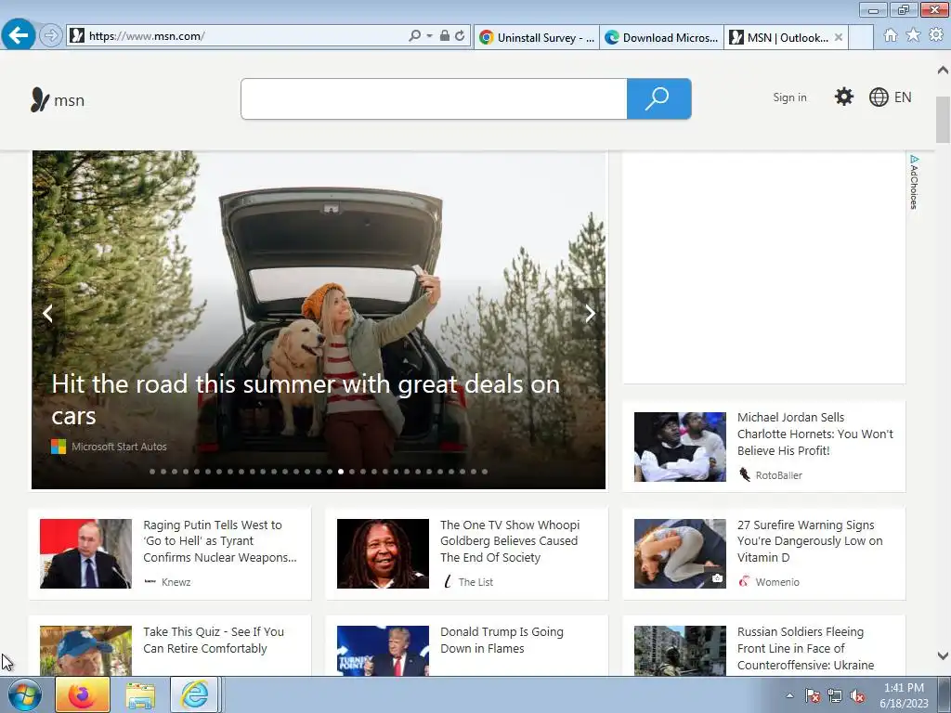The image size is (951, 713).
Task: Click the page scrollbar up arrow
Action: [x=943, y=71]
